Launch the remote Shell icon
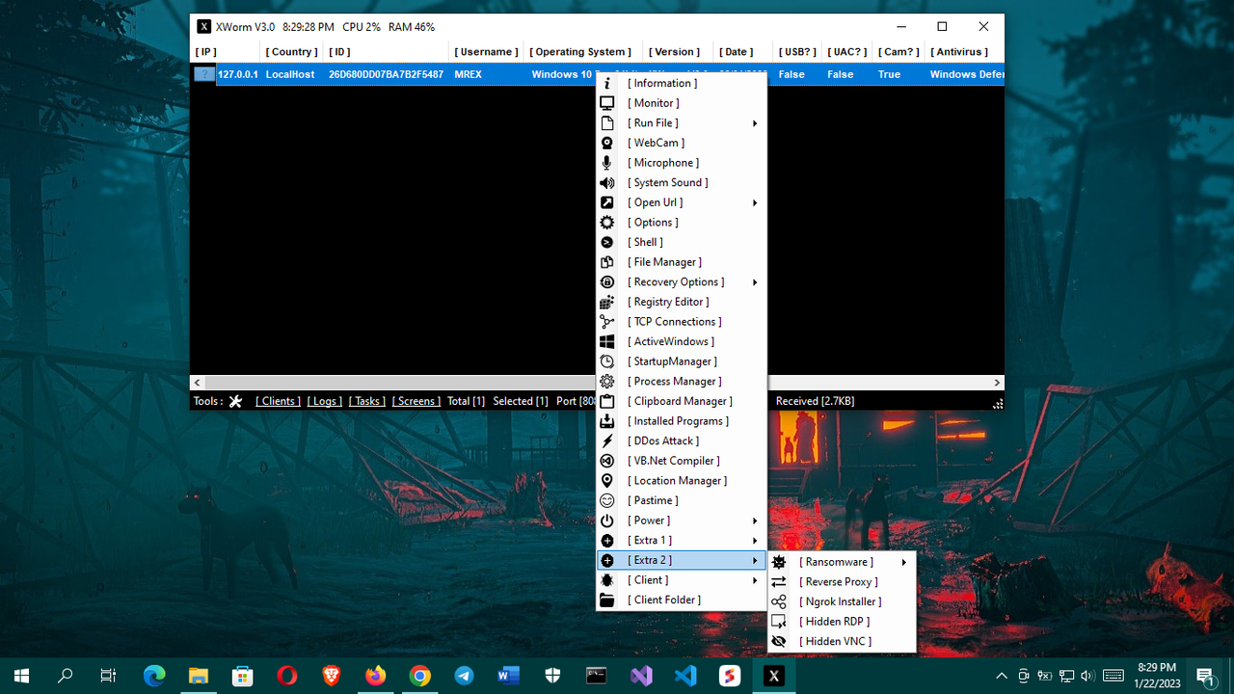 pyautogui.click(x=606, y=242)
